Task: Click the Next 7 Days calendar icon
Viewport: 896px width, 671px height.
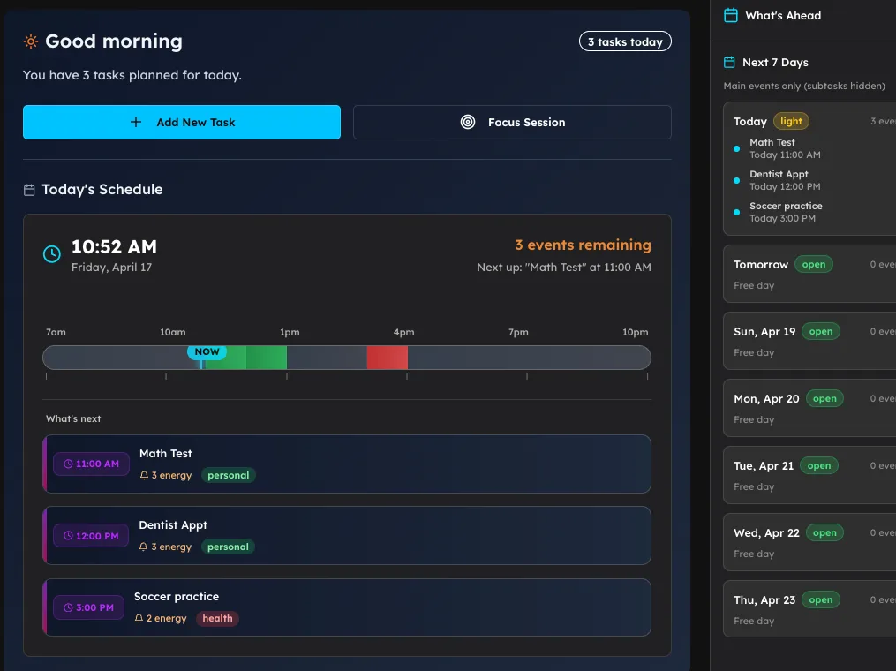Action: pos(729,63)
